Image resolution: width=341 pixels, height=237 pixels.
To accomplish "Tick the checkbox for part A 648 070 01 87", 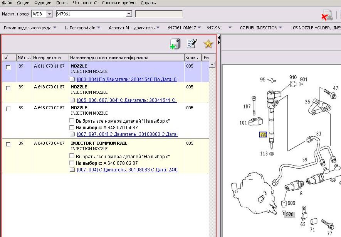I will (x=8, y=88).
